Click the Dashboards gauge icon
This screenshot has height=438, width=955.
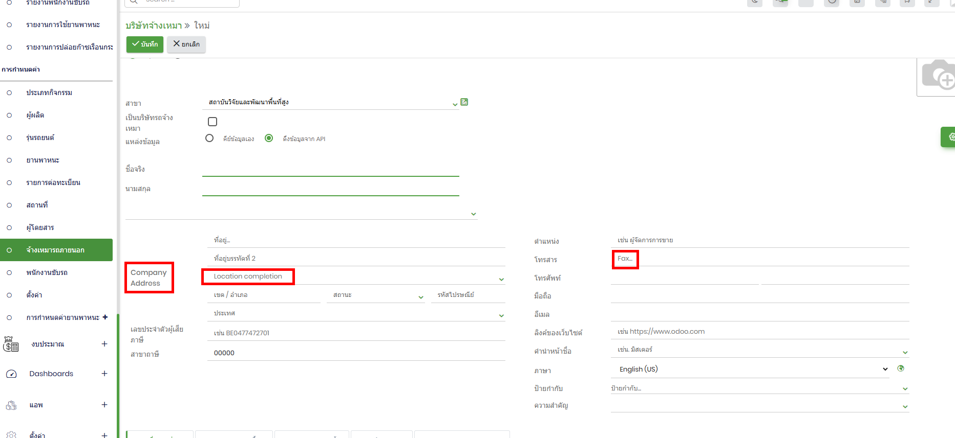click(x=11, y=374)
